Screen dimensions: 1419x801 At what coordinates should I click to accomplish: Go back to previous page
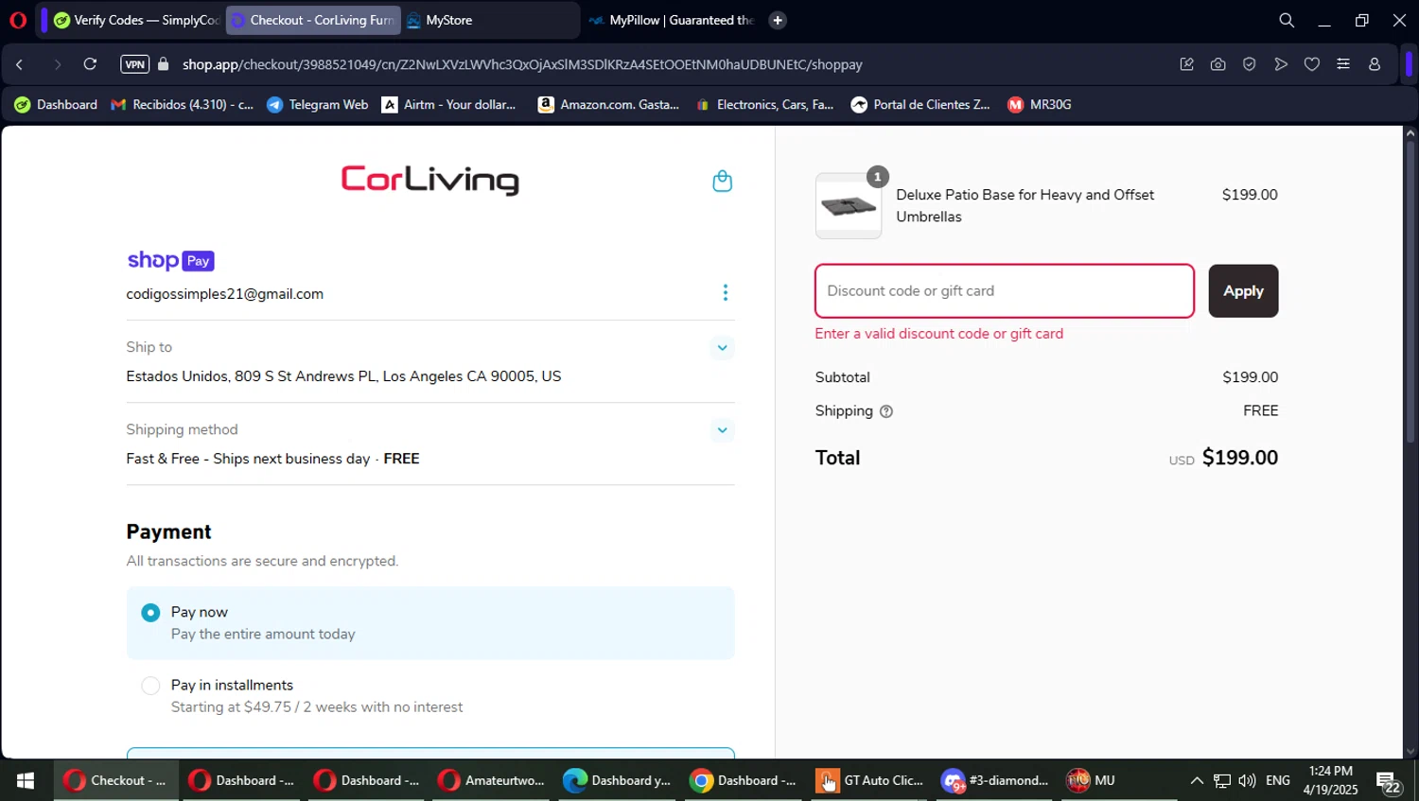point(19,64)
